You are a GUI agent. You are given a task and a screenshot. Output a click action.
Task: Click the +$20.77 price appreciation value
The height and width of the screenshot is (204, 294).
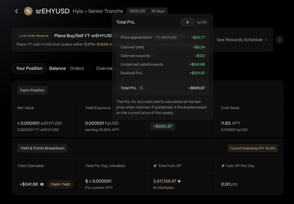coord(198,38)
